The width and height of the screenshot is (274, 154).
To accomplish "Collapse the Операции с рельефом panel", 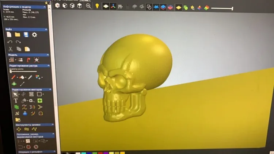I will tap(54, 151).
